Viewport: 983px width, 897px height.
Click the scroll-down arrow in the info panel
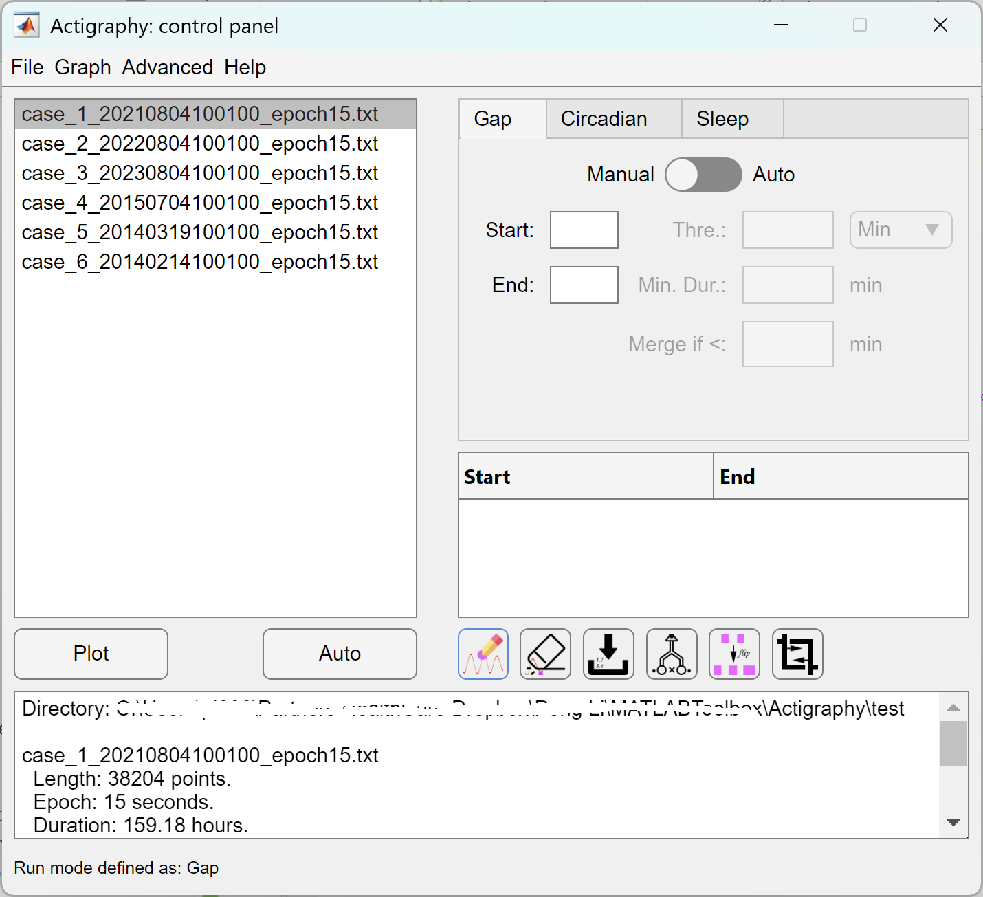pos(953,823)
